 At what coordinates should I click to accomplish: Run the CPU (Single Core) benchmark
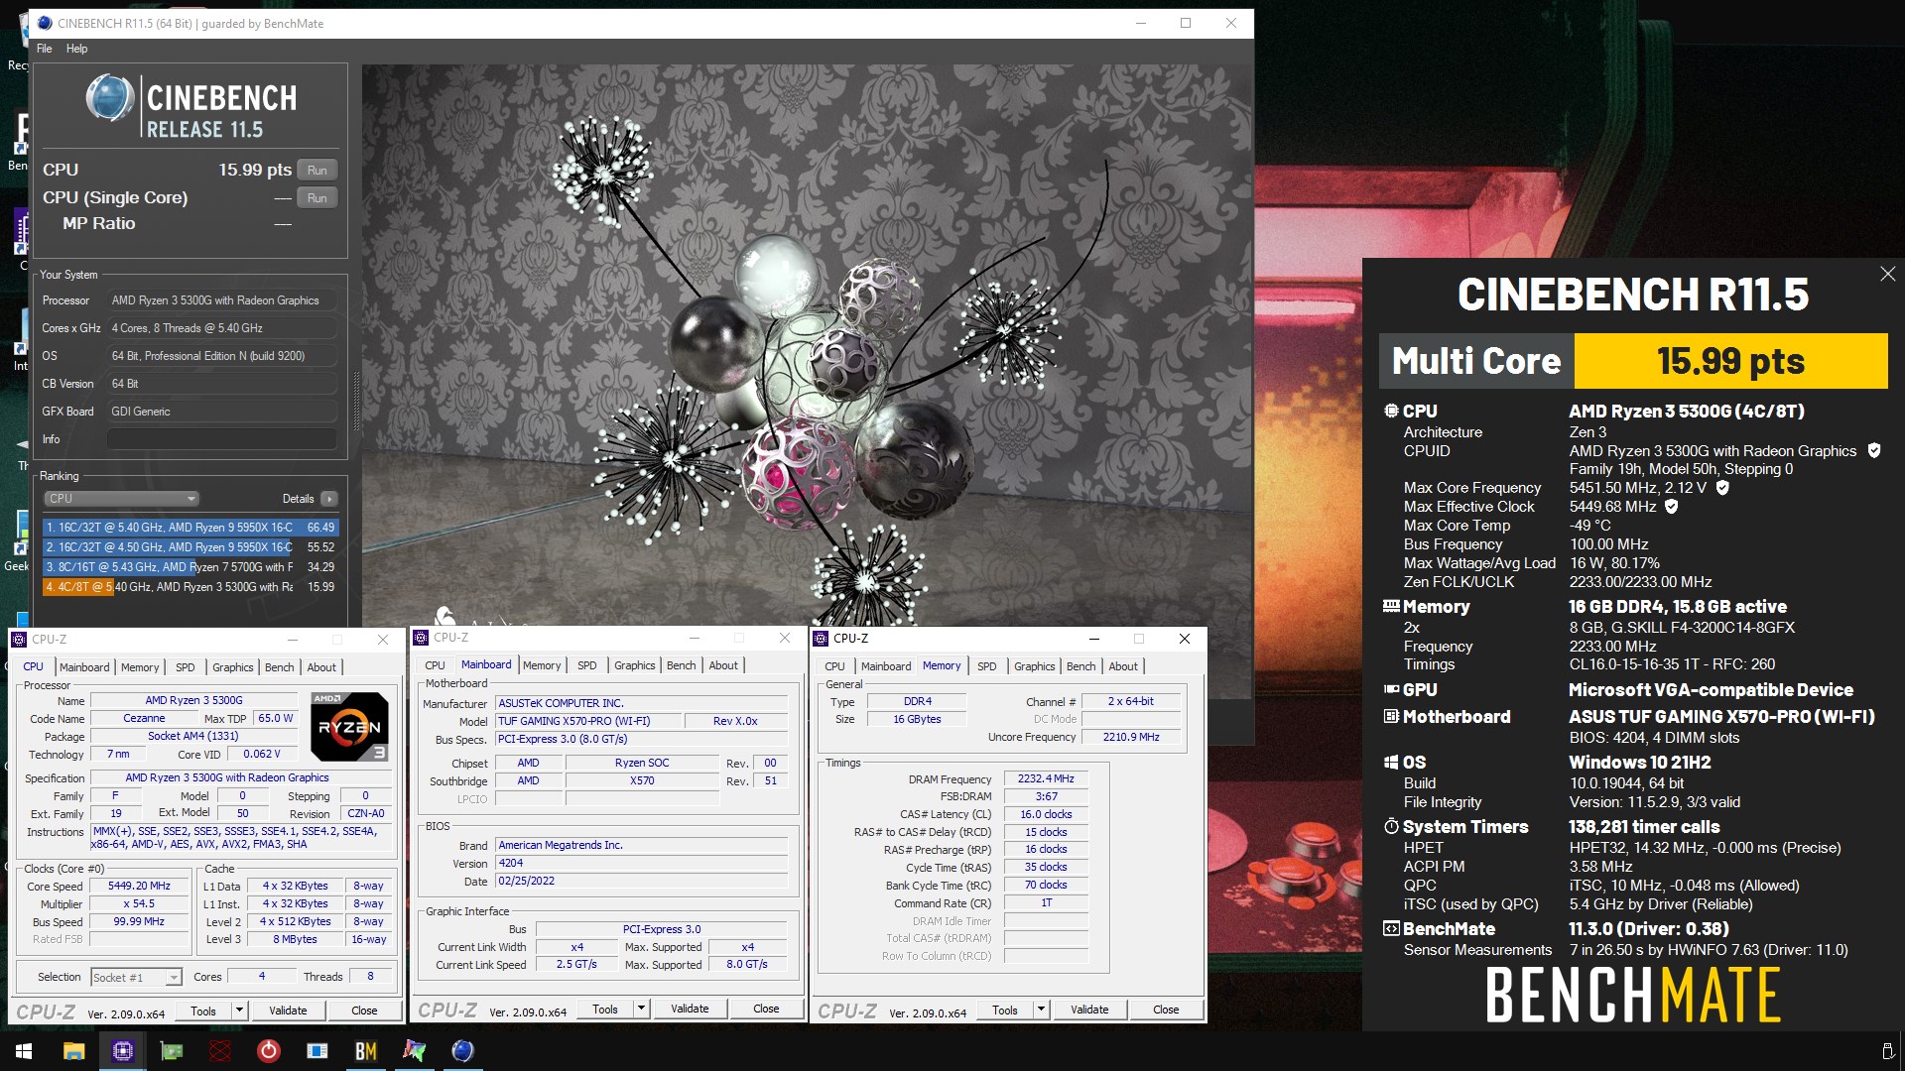point(317,197)
